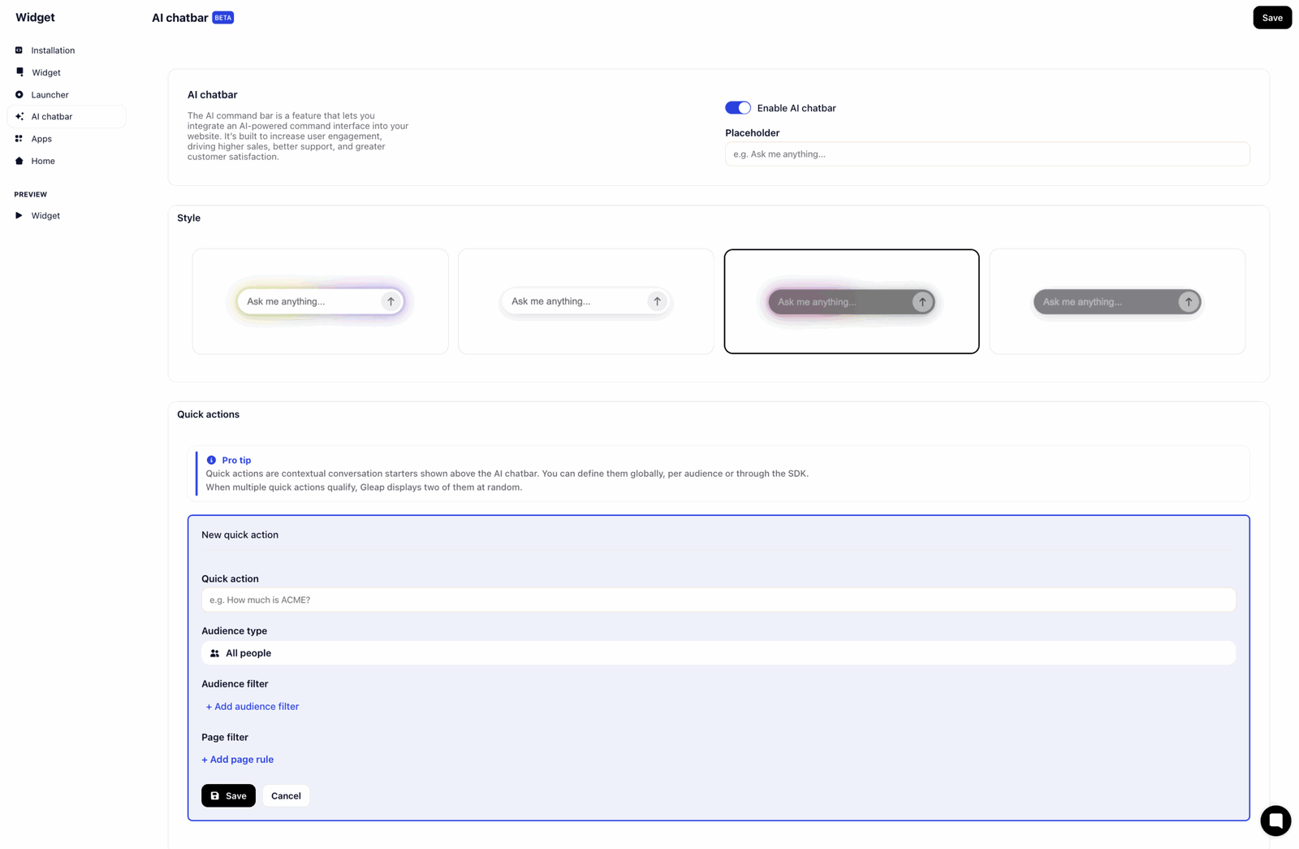Click the Placeholder text input field
Viewport: 1299px width, 849px height.
point(986,154)
